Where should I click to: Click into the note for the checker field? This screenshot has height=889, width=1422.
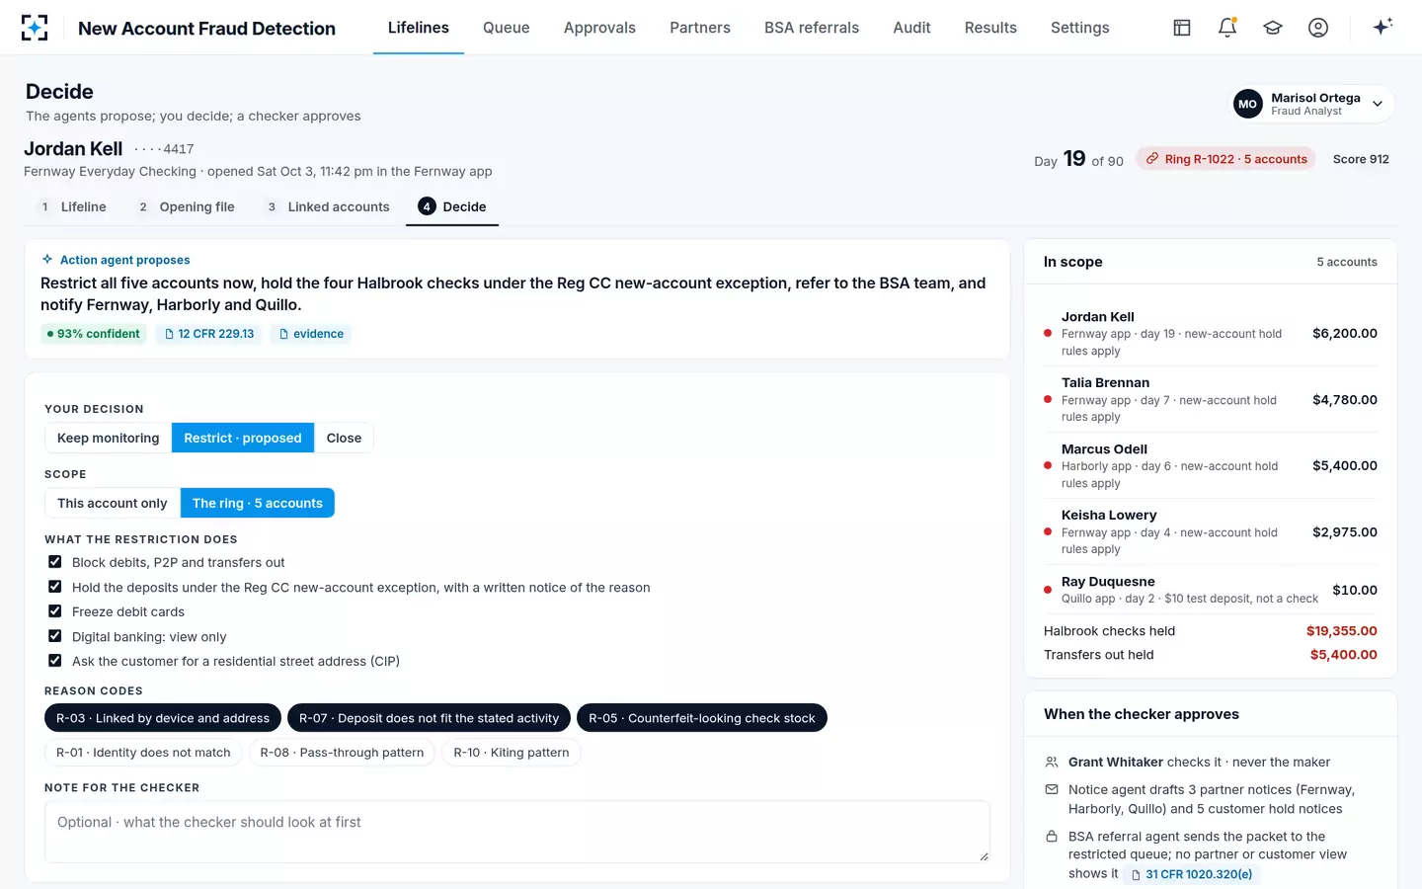pos(517,832)
